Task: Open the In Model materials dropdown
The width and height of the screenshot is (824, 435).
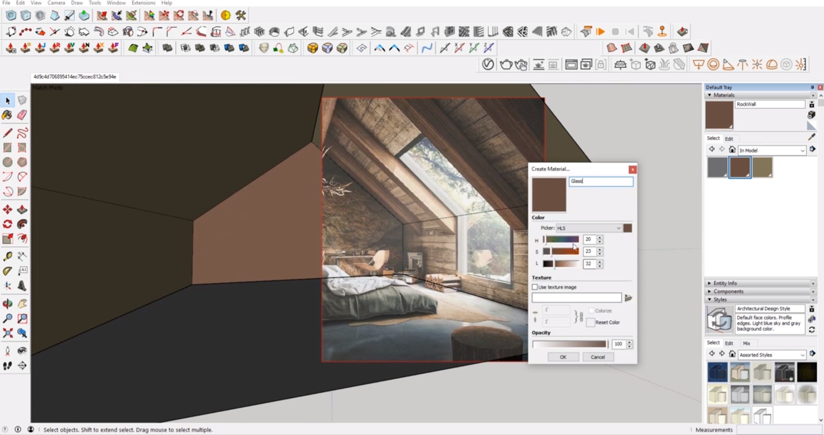Action: click(772, 150)
